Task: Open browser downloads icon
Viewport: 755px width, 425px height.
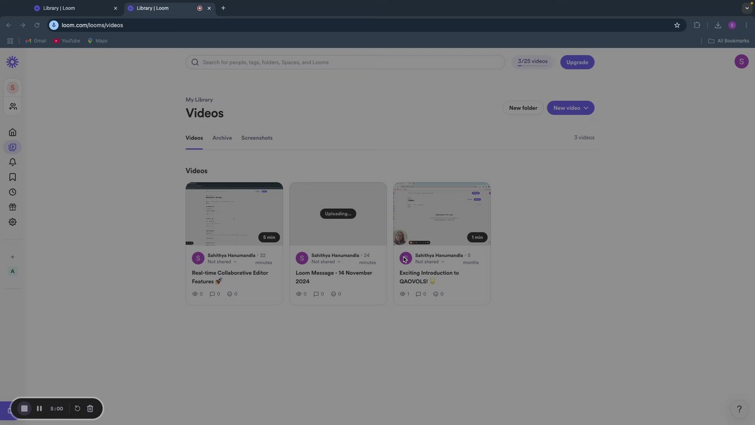Action: [718, 25]
